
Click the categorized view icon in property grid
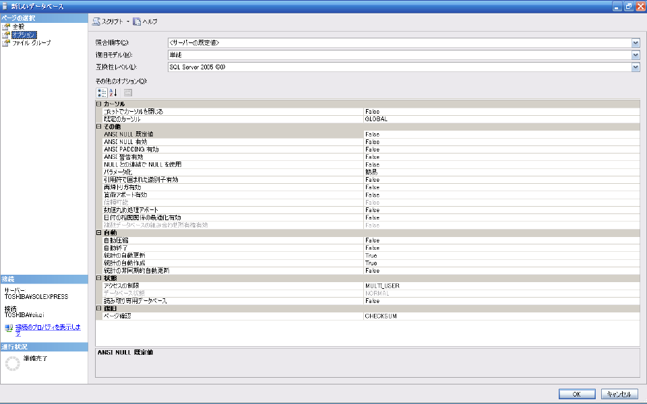(102, 92)
